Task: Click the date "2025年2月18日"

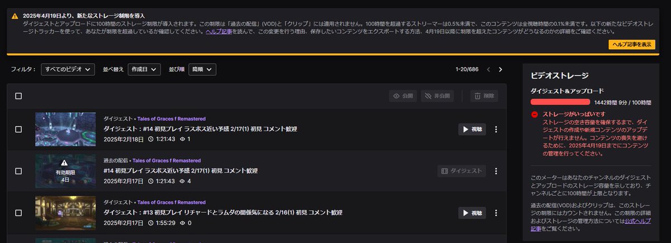Action: pos(124,139)
